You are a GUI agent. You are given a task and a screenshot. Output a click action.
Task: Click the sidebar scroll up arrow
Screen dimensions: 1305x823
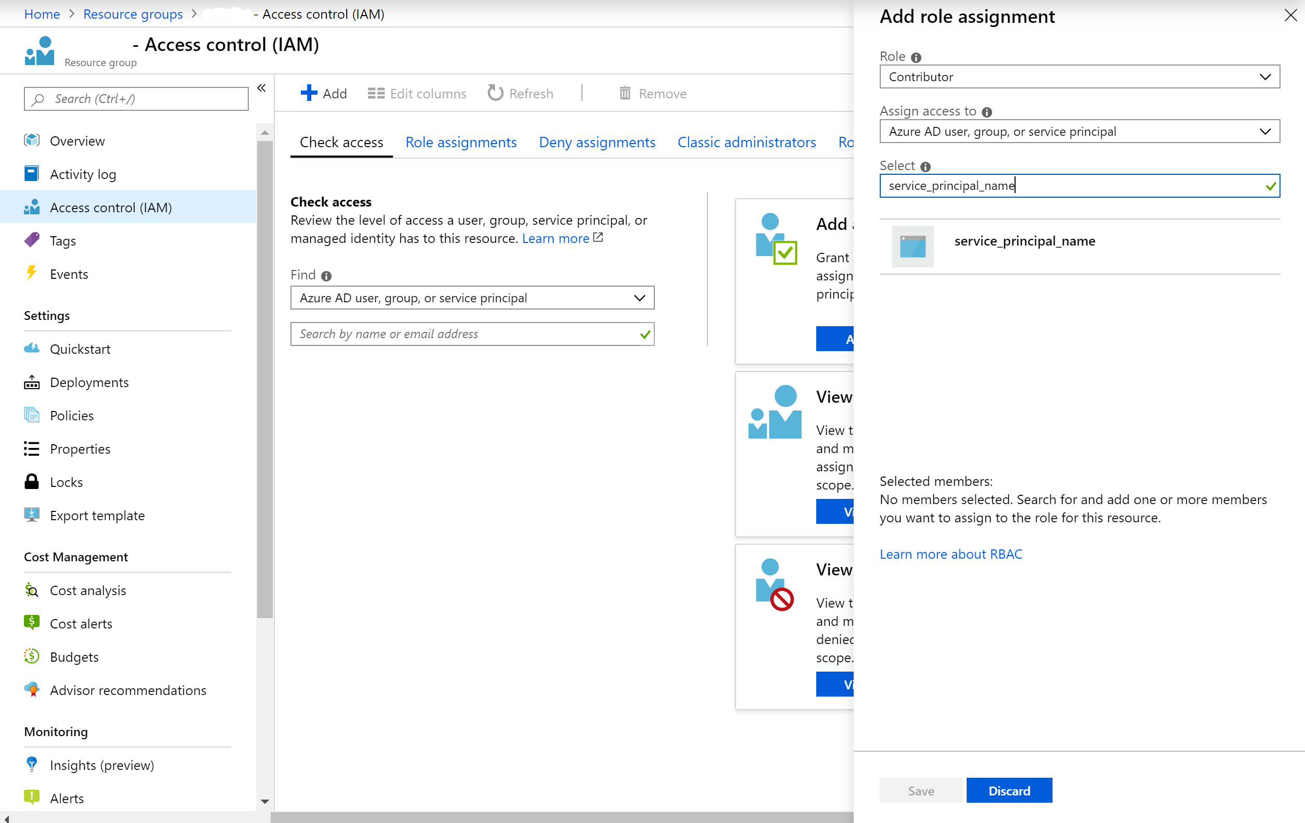pos(264,132)
